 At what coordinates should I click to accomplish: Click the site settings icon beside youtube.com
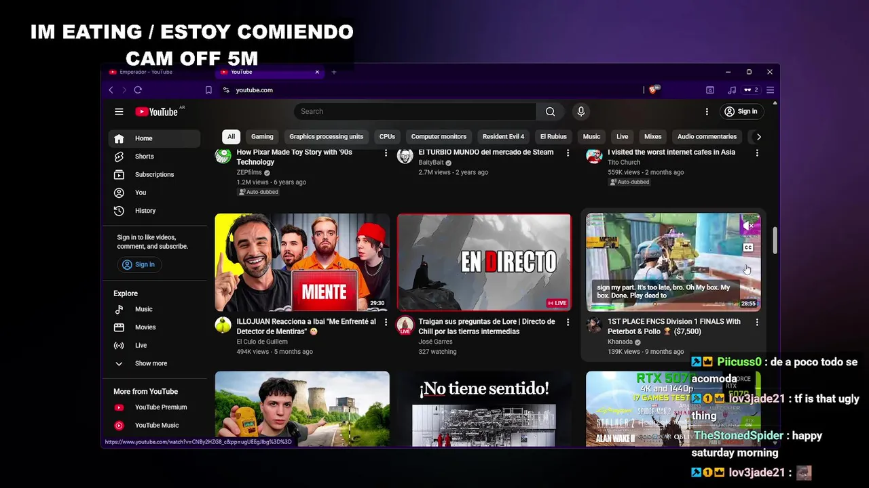226,89
